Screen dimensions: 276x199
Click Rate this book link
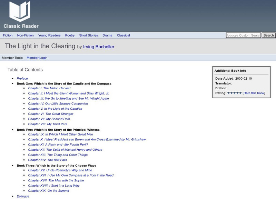coord(254,93)
